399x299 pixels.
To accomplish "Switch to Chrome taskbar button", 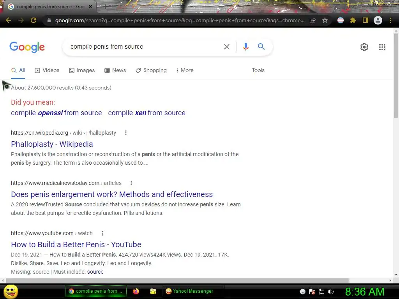I will [x=96, y=291].
